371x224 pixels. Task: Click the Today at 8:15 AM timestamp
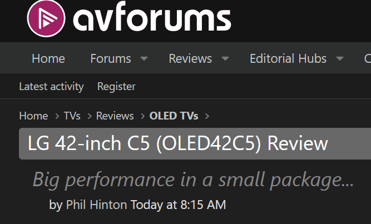[179, 205]
